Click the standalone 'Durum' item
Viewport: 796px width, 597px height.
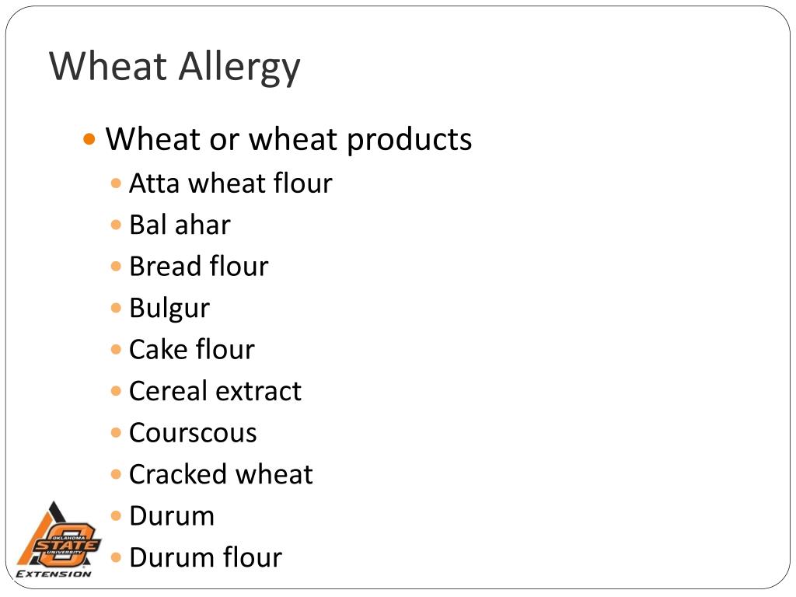pos(172,516)
